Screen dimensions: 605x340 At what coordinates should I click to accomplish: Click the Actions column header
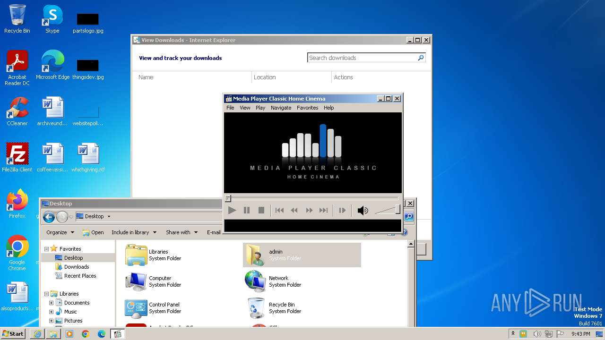coord(344,77)
